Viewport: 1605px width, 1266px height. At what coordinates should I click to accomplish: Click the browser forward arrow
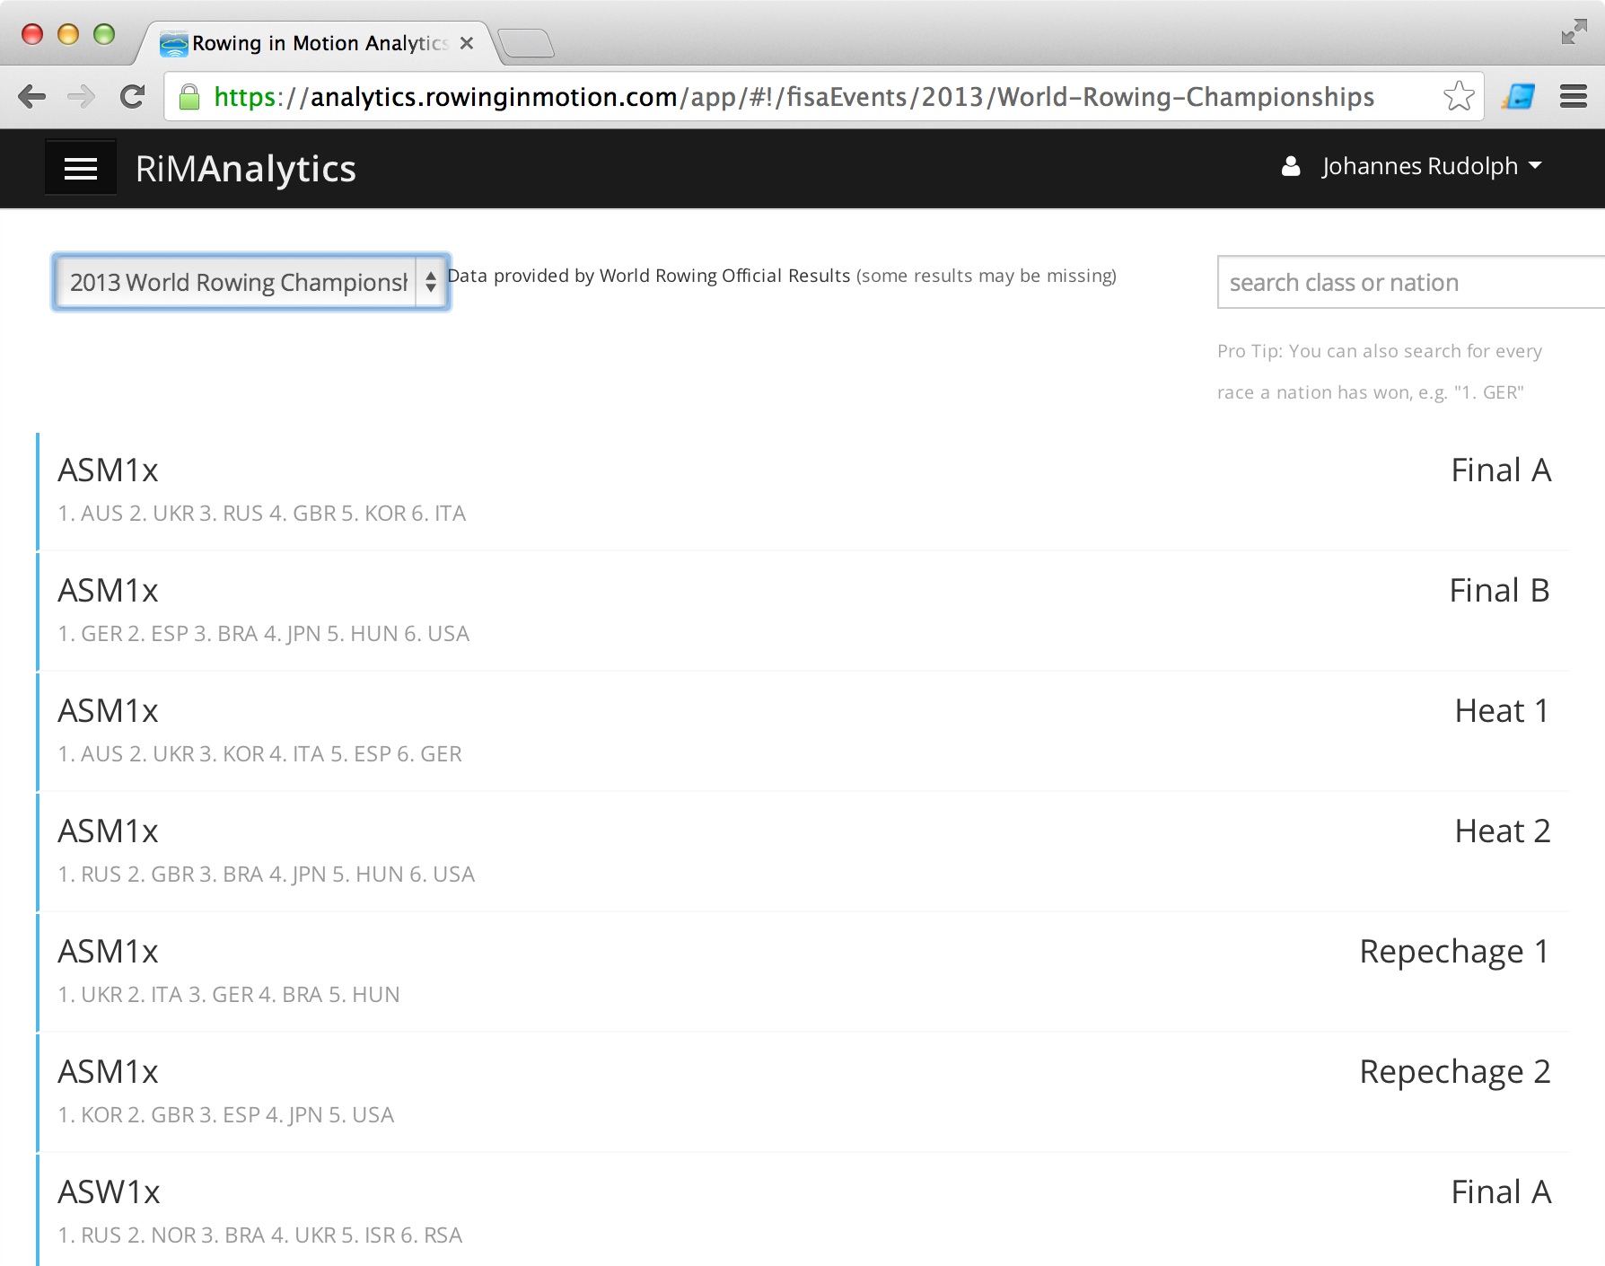pyautogui.click(x=82, y=96)
